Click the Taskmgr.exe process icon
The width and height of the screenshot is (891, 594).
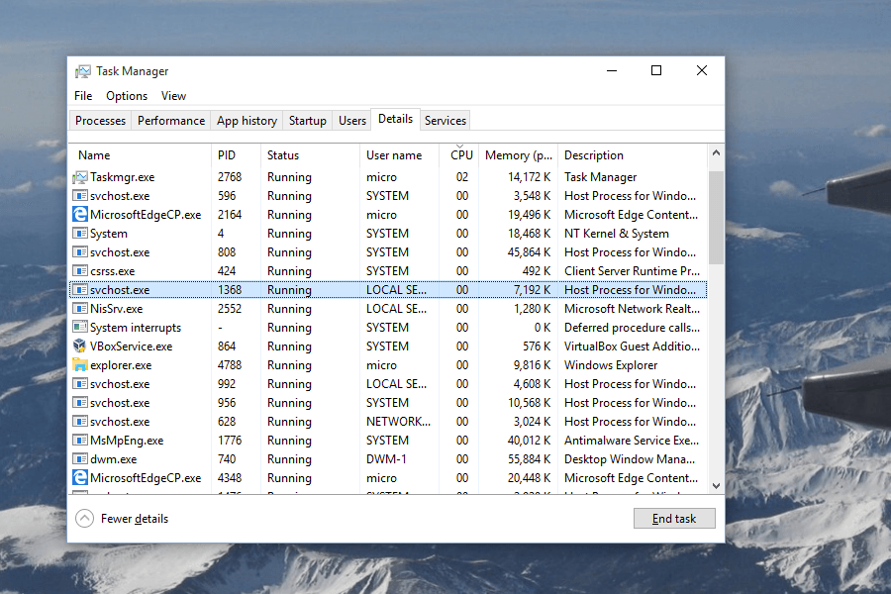point(80,177)
